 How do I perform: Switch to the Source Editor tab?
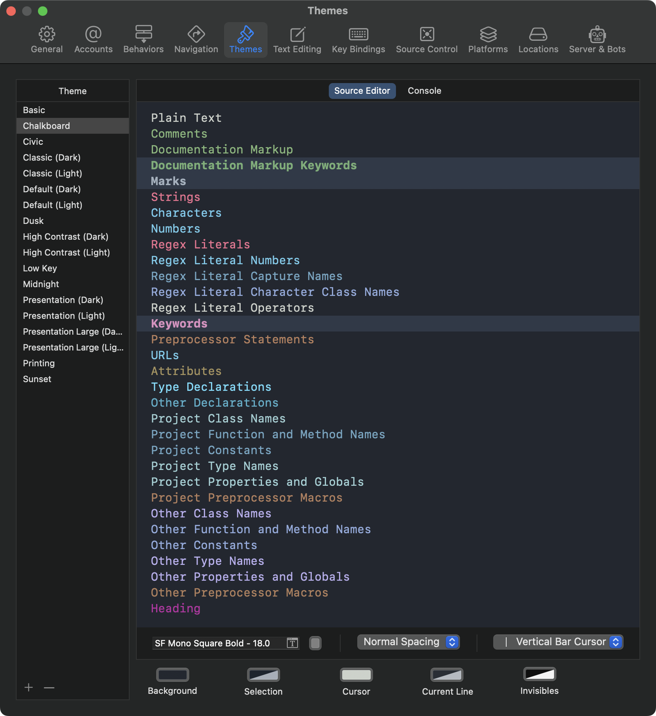[x=362, y=91]
